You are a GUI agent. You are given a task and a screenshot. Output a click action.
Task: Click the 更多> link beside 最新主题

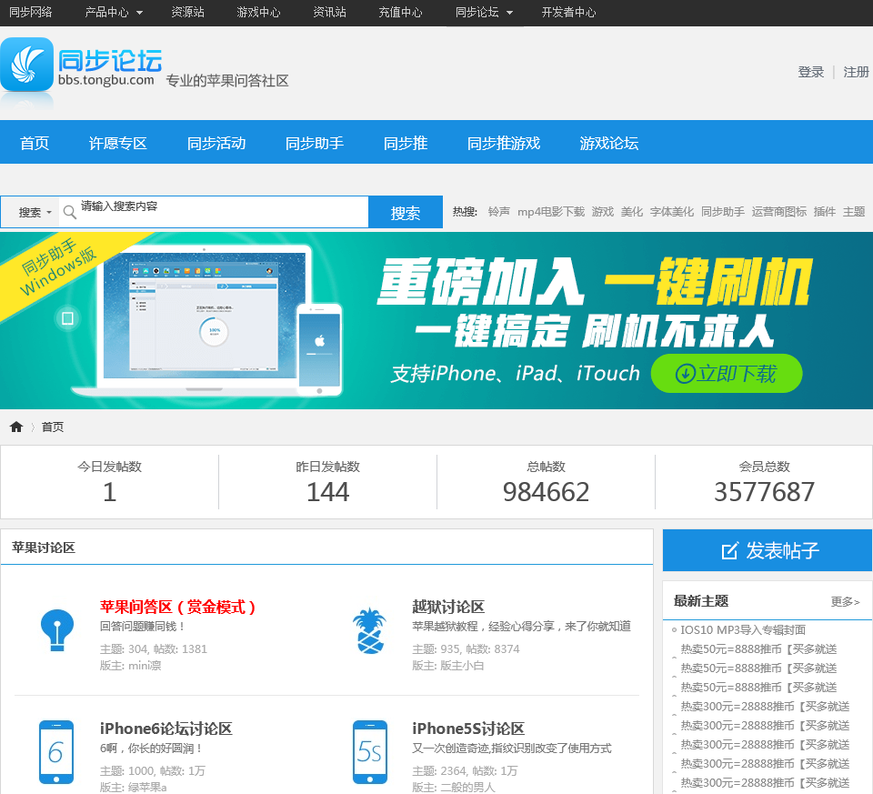845,601
